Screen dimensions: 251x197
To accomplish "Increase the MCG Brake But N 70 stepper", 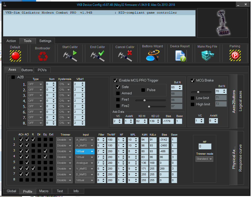I will [224, 90].
